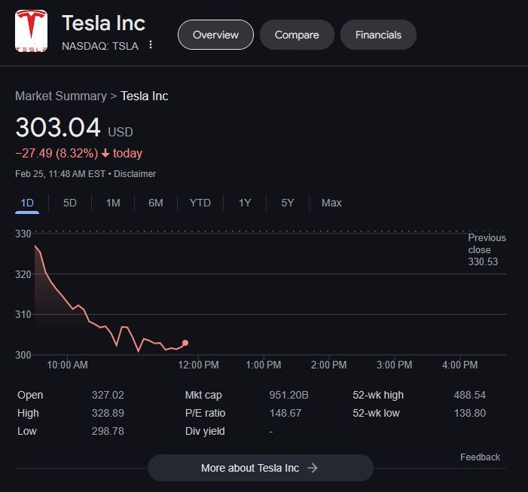Click the Mkt cap value 951.20B
The width and height of the screenshot is (528, 492).
[x=288, y=395]
